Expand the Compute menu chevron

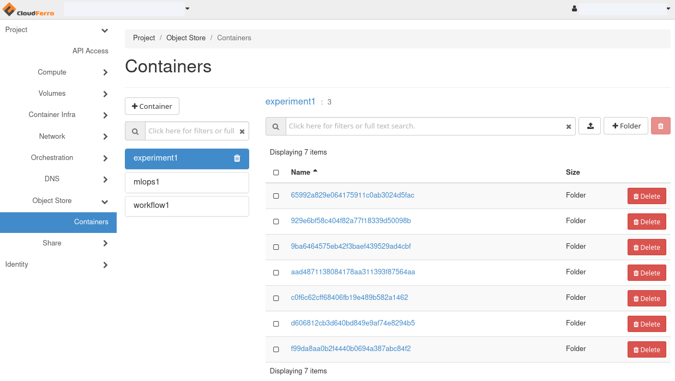[x=105, y=72]
